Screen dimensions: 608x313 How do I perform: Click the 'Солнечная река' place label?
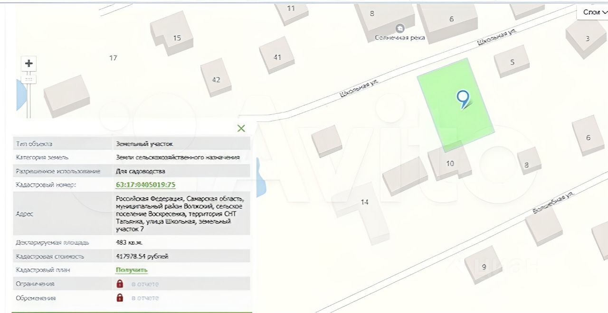pos(400,37)
